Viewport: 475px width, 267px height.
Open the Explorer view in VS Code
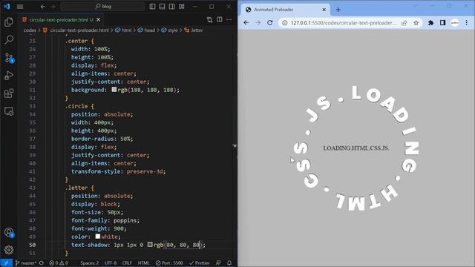(9, 22)
